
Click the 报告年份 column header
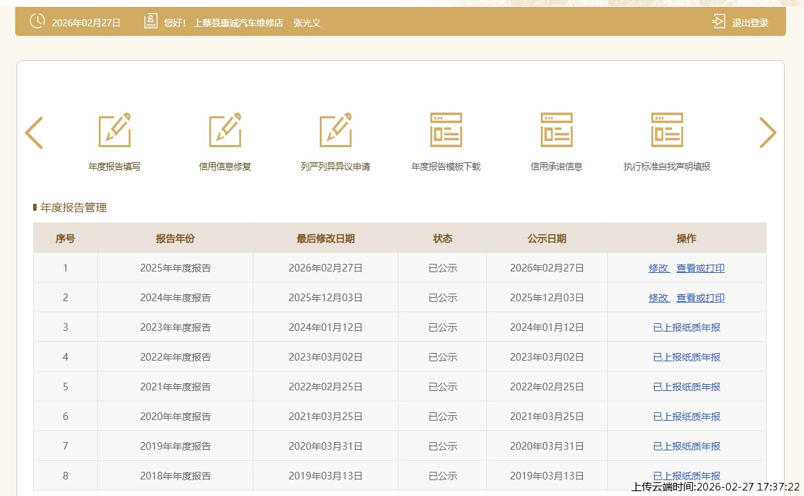(x=175, y=238)
